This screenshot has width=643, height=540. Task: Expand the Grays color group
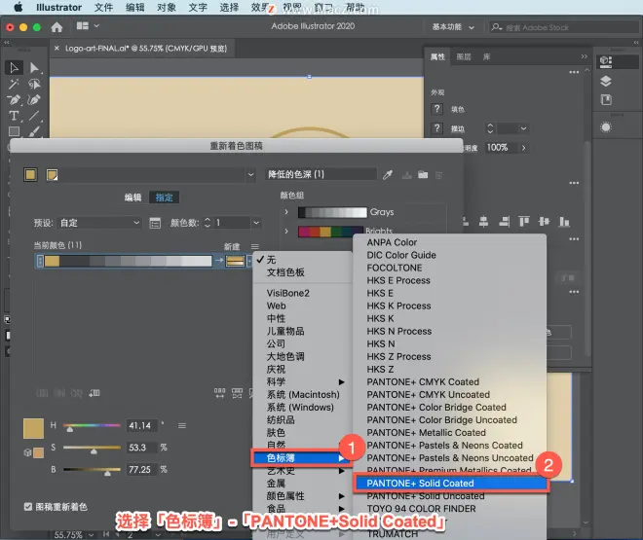pyautogui.click(x=286, y=212)
